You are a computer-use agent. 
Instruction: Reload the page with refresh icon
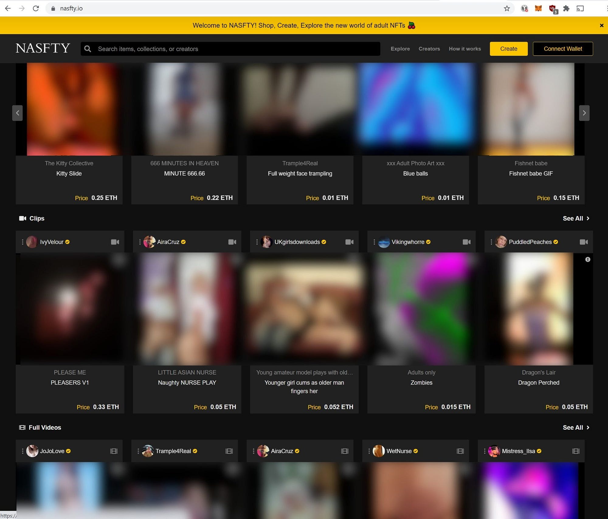tap(36, 8)
